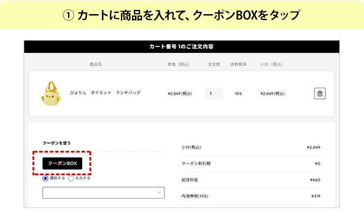Screen dimensions: 364x220
Task: Click the product name ぴよりん ダイカット ランチバッグ
Action: (105, 93)
